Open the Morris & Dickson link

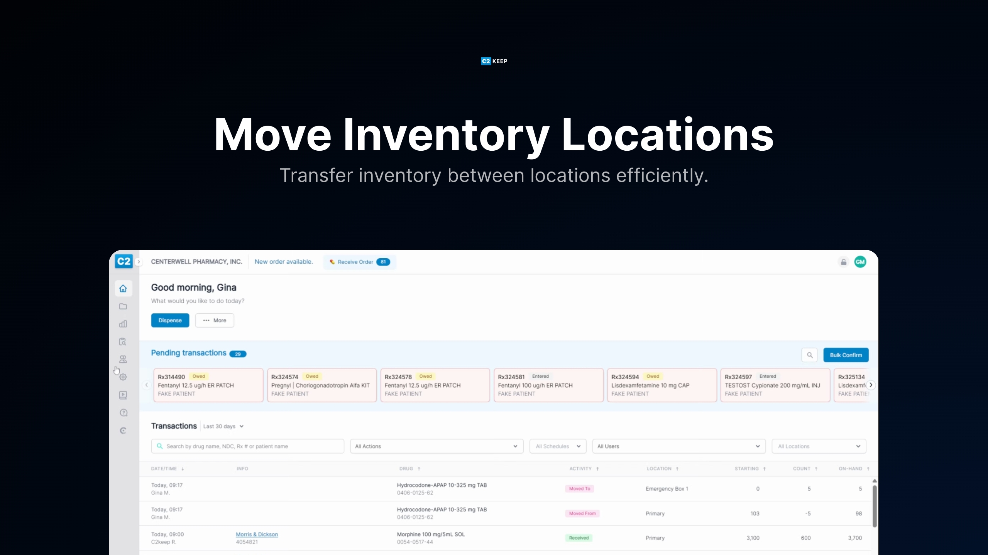point(257,534)
